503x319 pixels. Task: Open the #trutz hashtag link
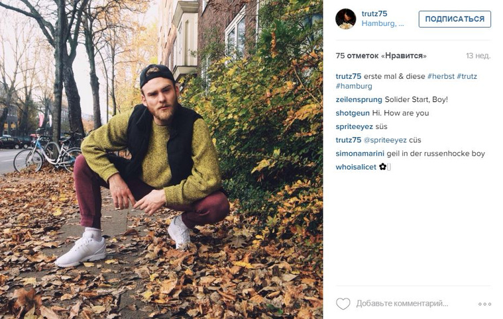(467, 76)
